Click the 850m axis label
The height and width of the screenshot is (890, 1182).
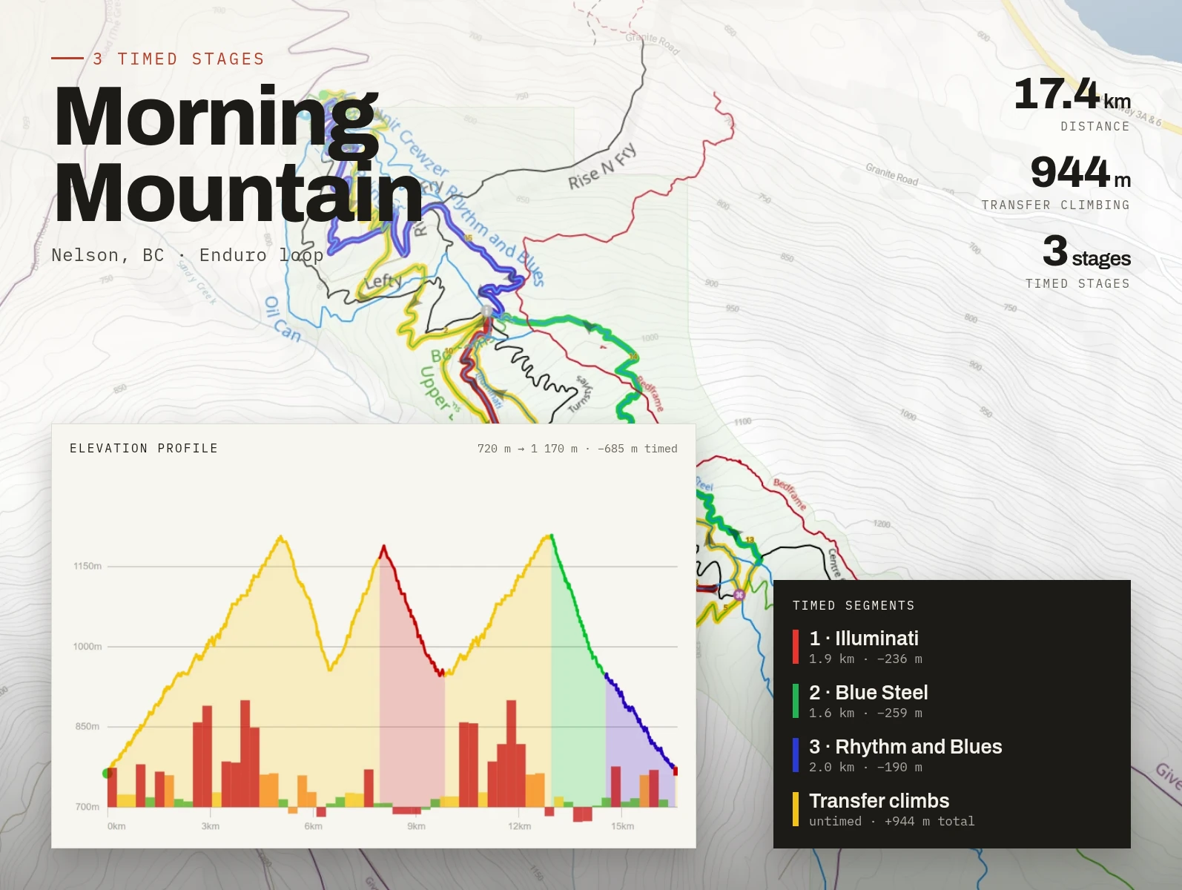(88, 726)
